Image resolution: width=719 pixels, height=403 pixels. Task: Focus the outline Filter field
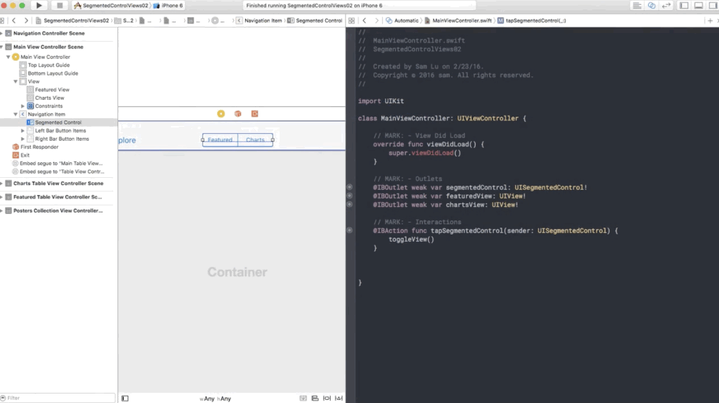[57, 398]
